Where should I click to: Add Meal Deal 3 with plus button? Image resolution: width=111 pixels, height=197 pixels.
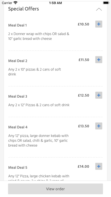99,95
